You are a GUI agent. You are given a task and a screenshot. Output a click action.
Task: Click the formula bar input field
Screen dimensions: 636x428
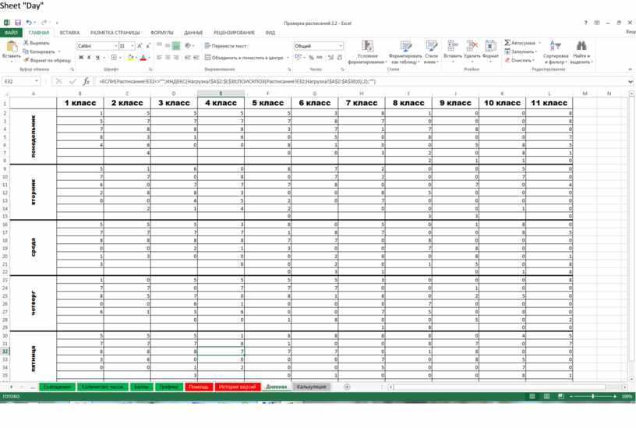pyautogui.click(x=351, y=81)
